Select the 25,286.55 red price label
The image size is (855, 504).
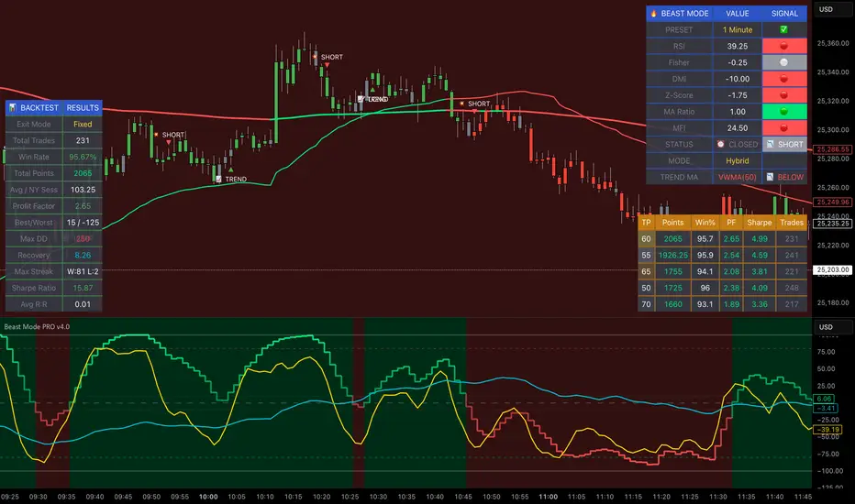(831, 148)
